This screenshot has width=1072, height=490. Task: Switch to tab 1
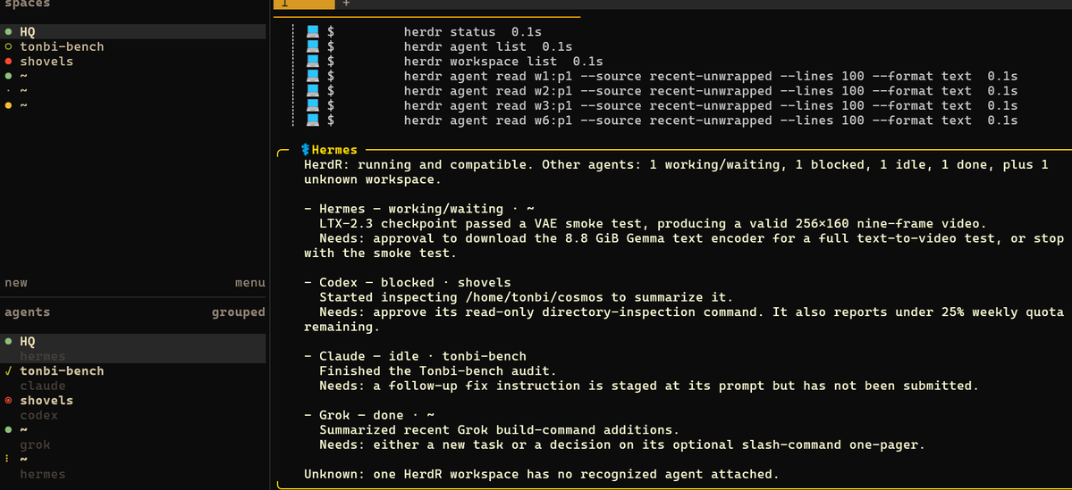pyautogui.click(x=304, y=4)
